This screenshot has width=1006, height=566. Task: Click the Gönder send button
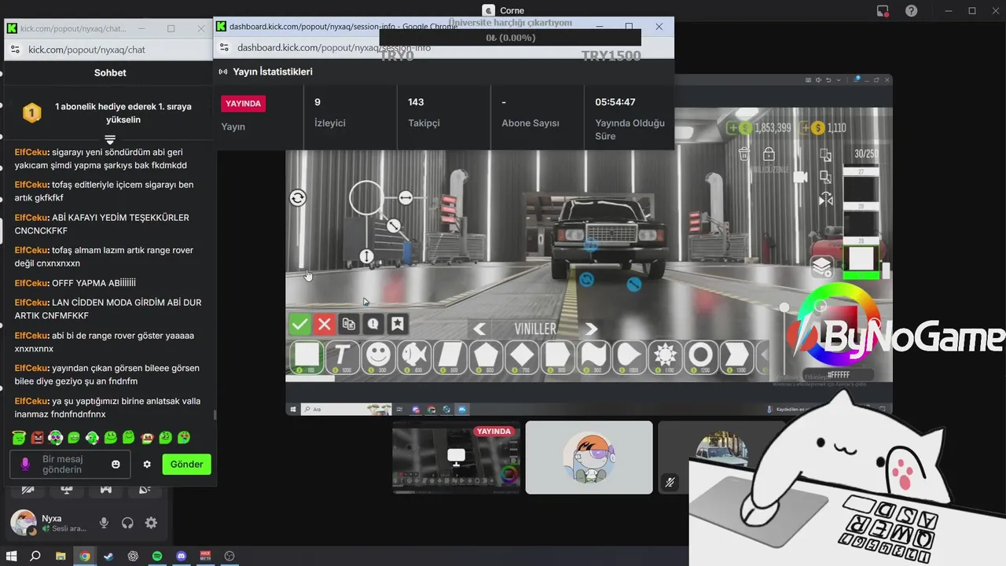point(187,464)
